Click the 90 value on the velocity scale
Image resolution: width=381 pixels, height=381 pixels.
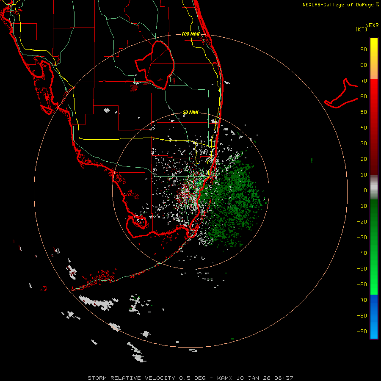point(364,50)
